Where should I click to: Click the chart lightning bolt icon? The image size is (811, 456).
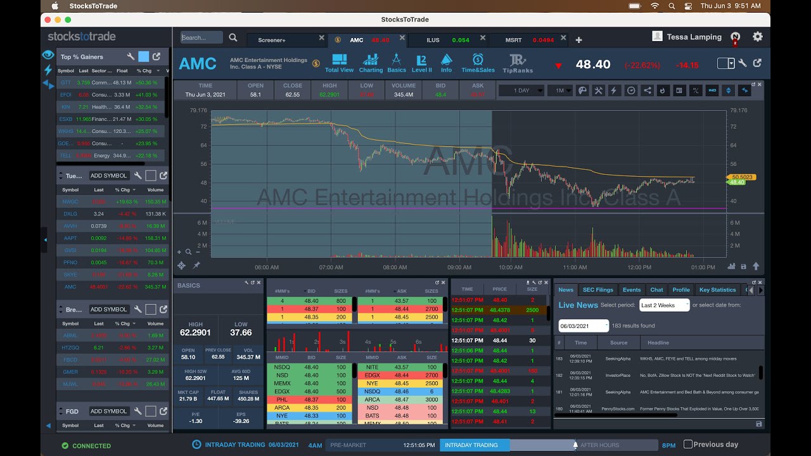[x=613, y=91]
